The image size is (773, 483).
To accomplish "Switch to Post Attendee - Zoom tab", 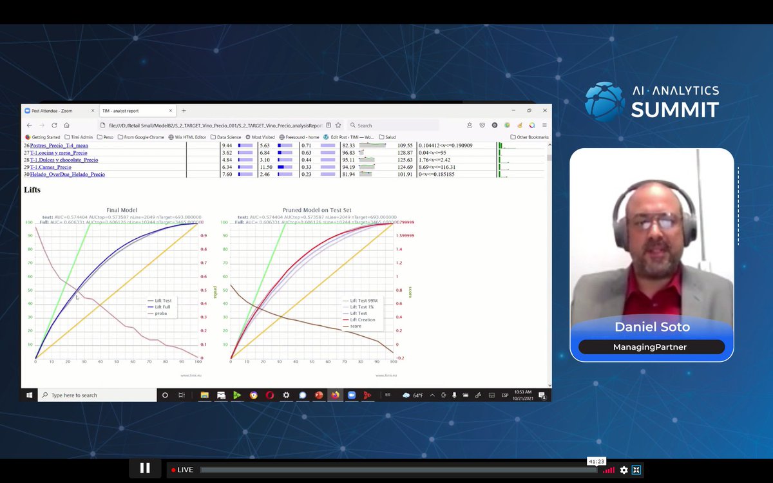I will pos(60,111).
